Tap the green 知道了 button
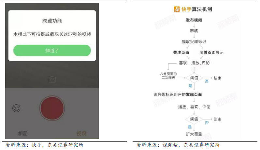Screen dimensions: 260x150 (x=52, y=51)
